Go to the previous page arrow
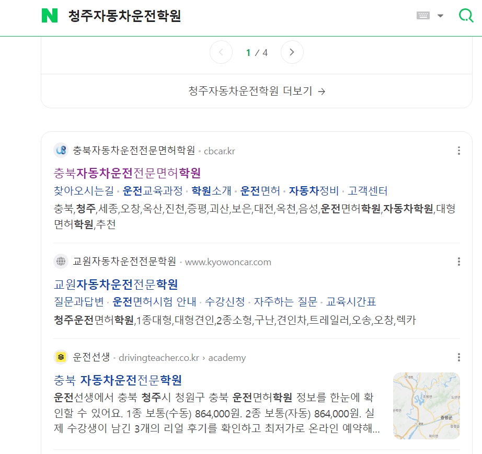The height and width of the screenshot is (454, 482). (221, 52)
